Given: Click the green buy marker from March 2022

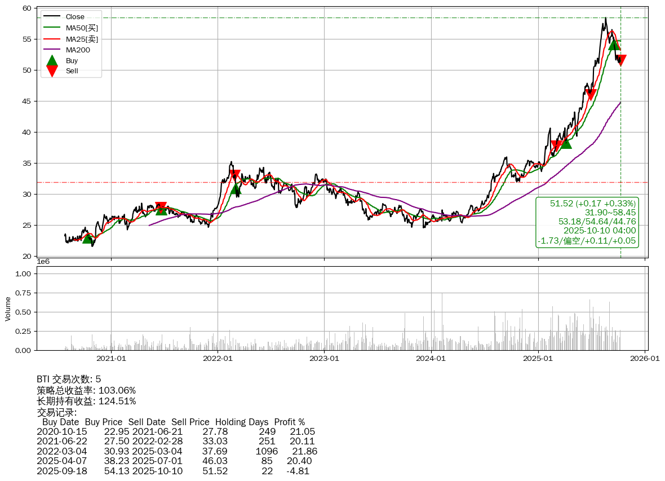Looking at the screenshot, I should (x=236, y=189).
